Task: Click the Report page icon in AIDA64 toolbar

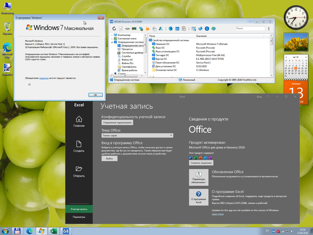Action: coord(121,28)
